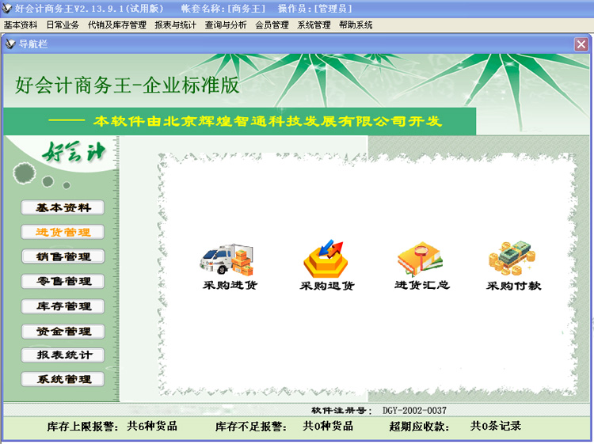
Task: Click the 软件注册号 label
Action: pos(341,410)
